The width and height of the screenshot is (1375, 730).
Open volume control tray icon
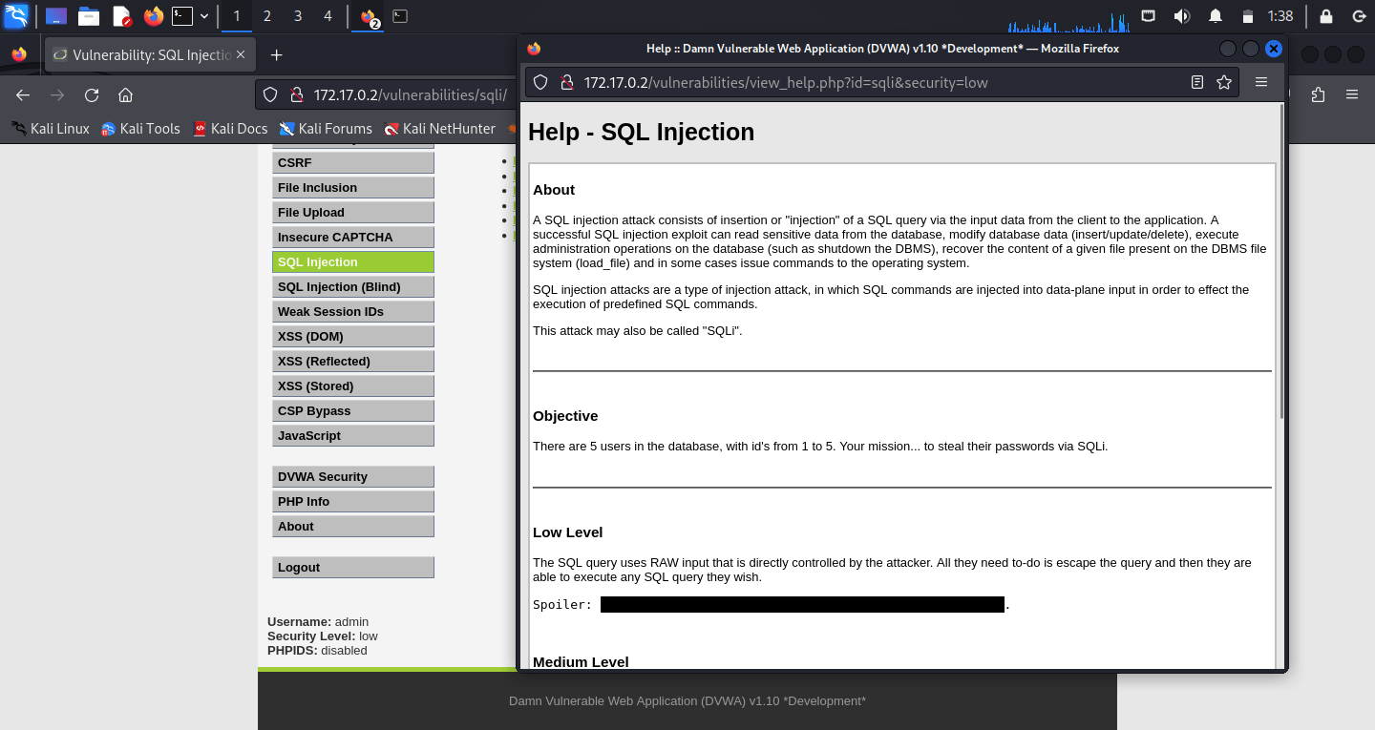tap(1181, 16)
